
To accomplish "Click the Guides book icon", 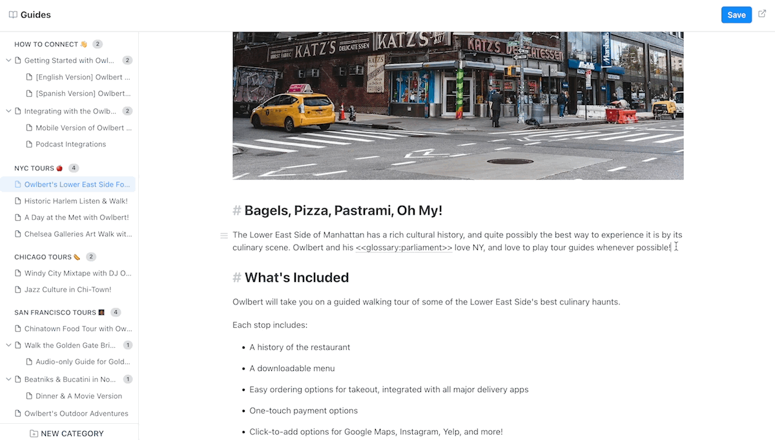I will (13, 15).
